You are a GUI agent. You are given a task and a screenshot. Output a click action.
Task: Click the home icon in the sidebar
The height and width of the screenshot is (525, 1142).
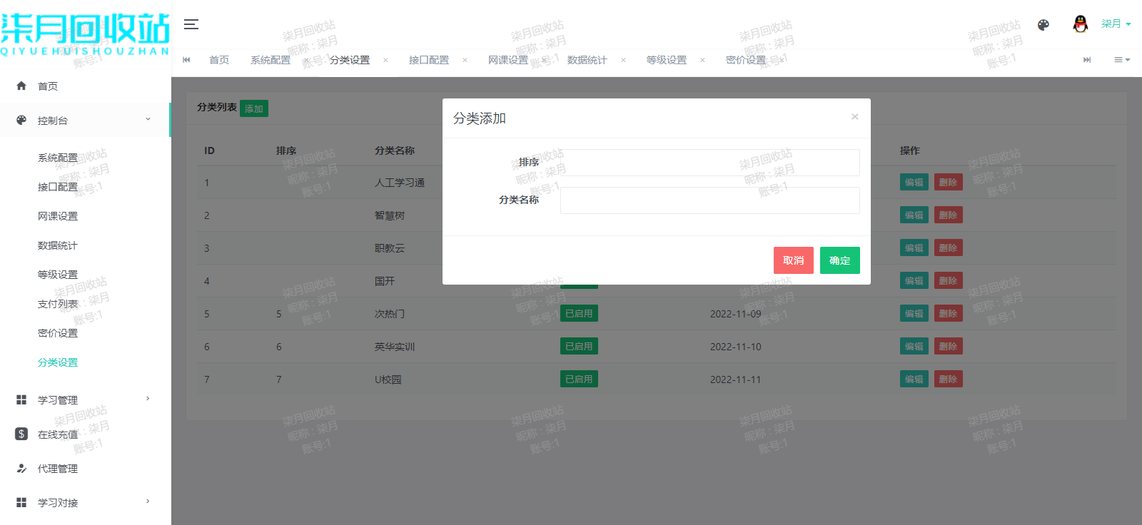click(21, 86)
